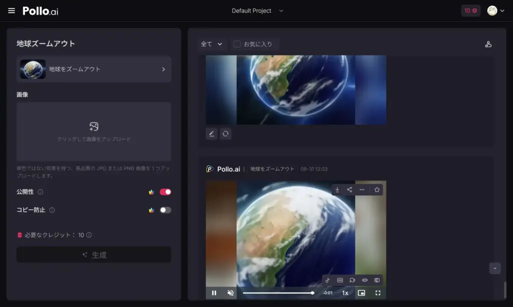Download the lower video

337,190
